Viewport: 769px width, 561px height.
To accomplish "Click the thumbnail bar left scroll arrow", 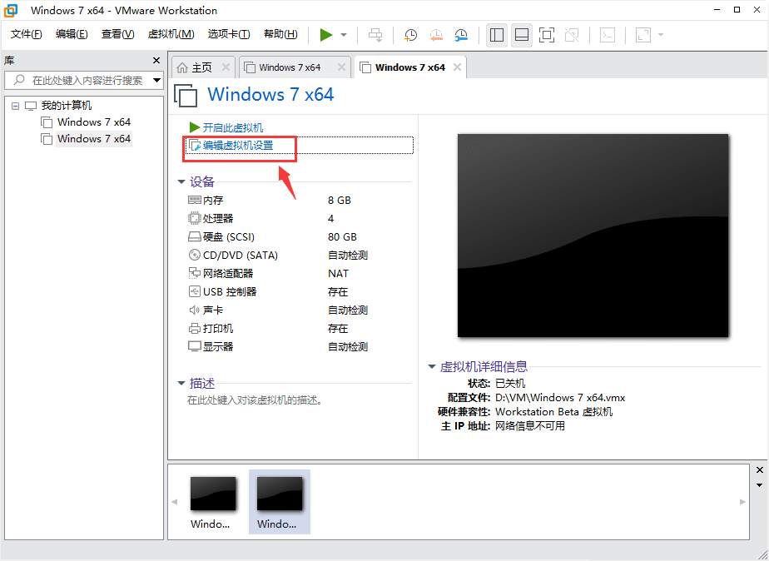I will tap(175, 502).
